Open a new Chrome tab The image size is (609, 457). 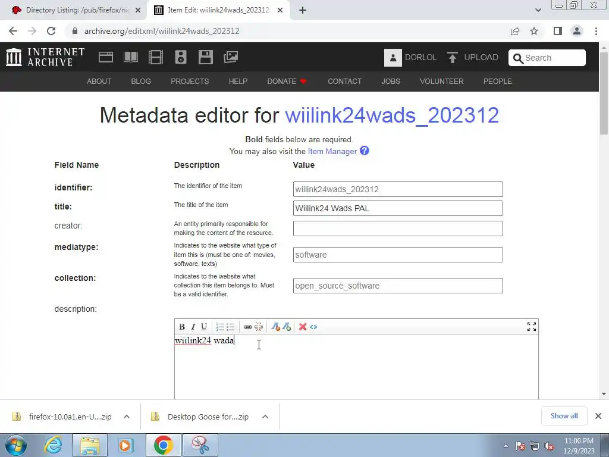coord(303,10)
